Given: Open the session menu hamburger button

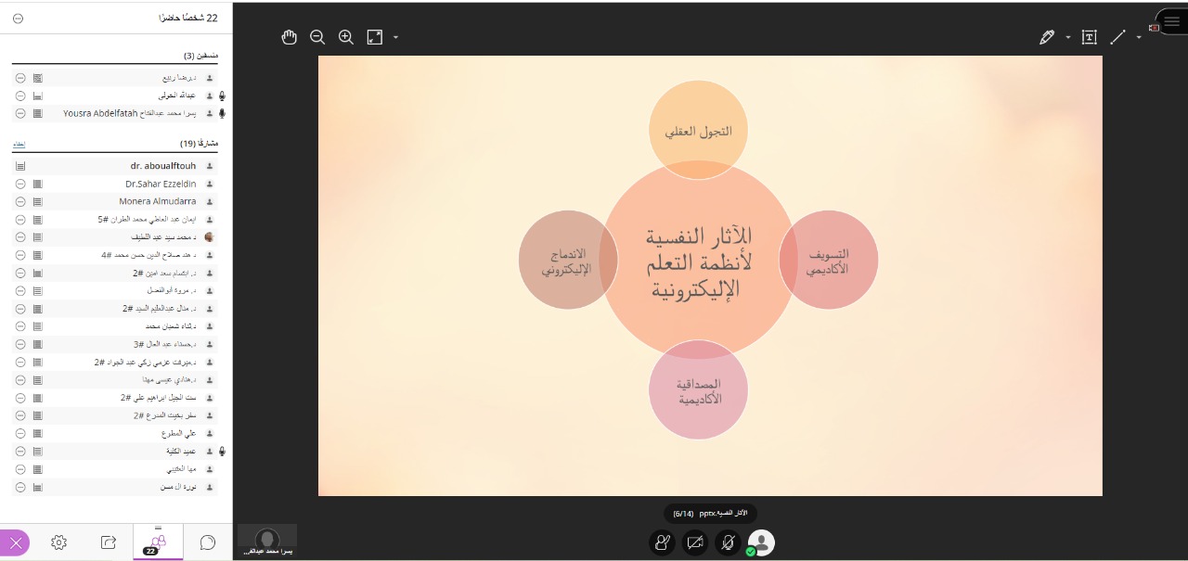Looking at the screenshot, I should tap(1171, 22).
